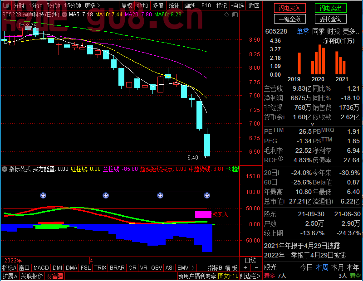Switch to 1分钟 chart period
Image resolution: width=363 pixels, height=281 pixels.
click(35, 5)
